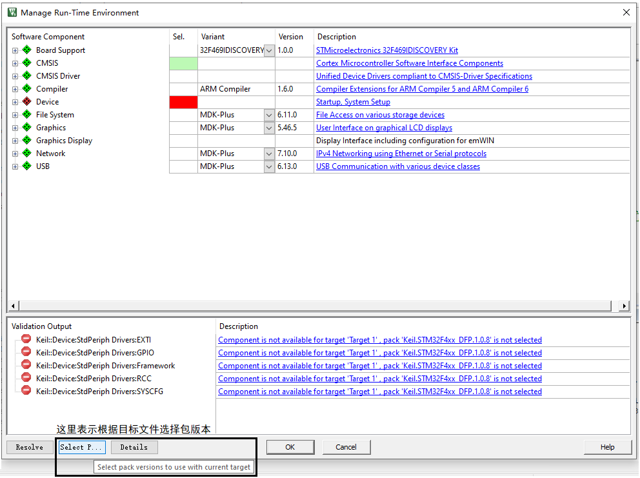
Task: Toggle the Sel checkbox in the Board Support row
Action: coord(183,50)
